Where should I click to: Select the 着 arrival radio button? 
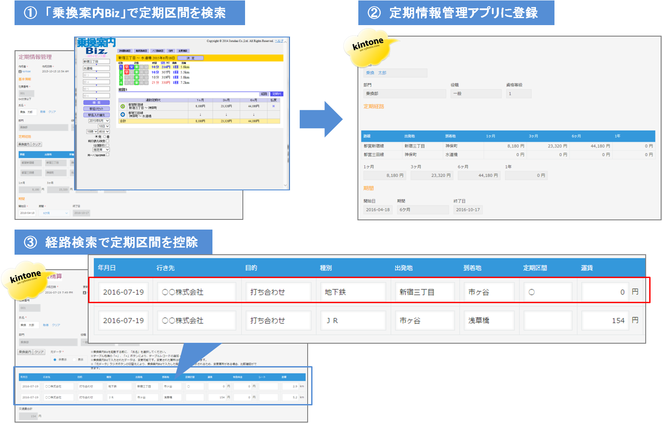pos(104,137)
